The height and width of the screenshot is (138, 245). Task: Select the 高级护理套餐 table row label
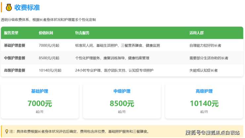(x=15, y=70)
